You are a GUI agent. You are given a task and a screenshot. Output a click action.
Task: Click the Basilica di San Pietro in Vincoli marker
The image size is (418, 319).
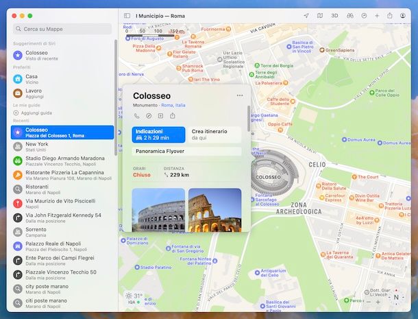click(288, 47)
